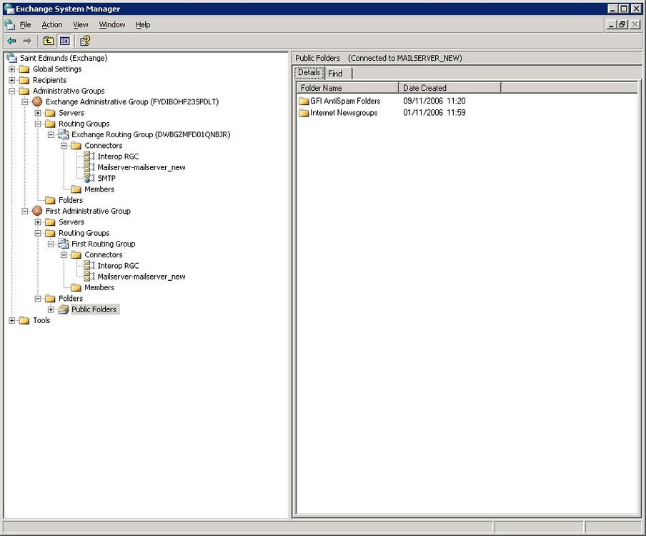Click Interop RGC icon under Exchange Routing Group
This screenshot has height=536, width=646.
pyautogui.click(x=89, y=156)
